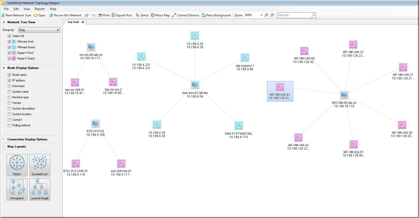
Task: Open the File menu
Action: (6, 9)
